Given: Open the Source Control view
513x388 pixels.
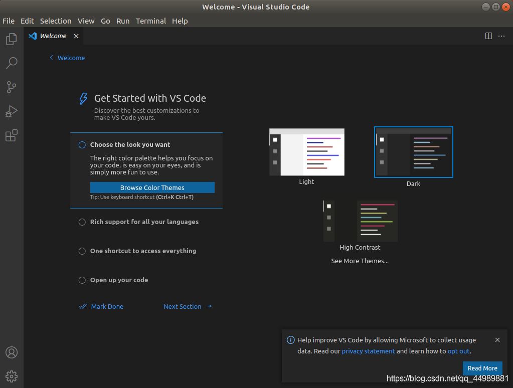Looking at the screenshot, I should (x=12, y=87).
